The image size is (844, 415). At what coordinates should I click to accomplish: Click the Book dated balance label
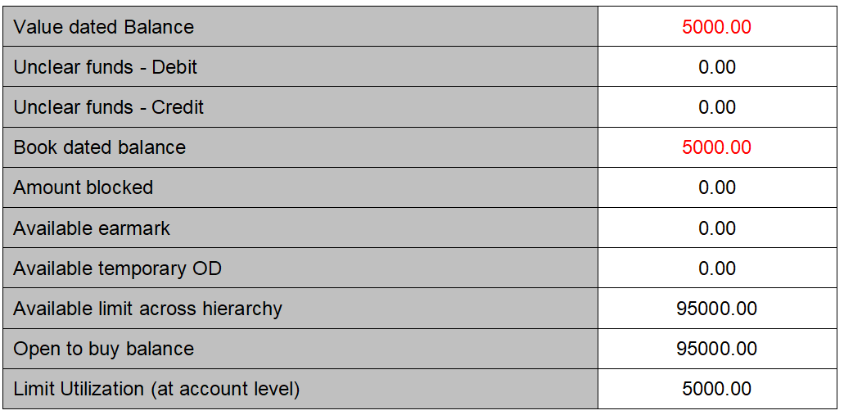(x=100, y=147)
